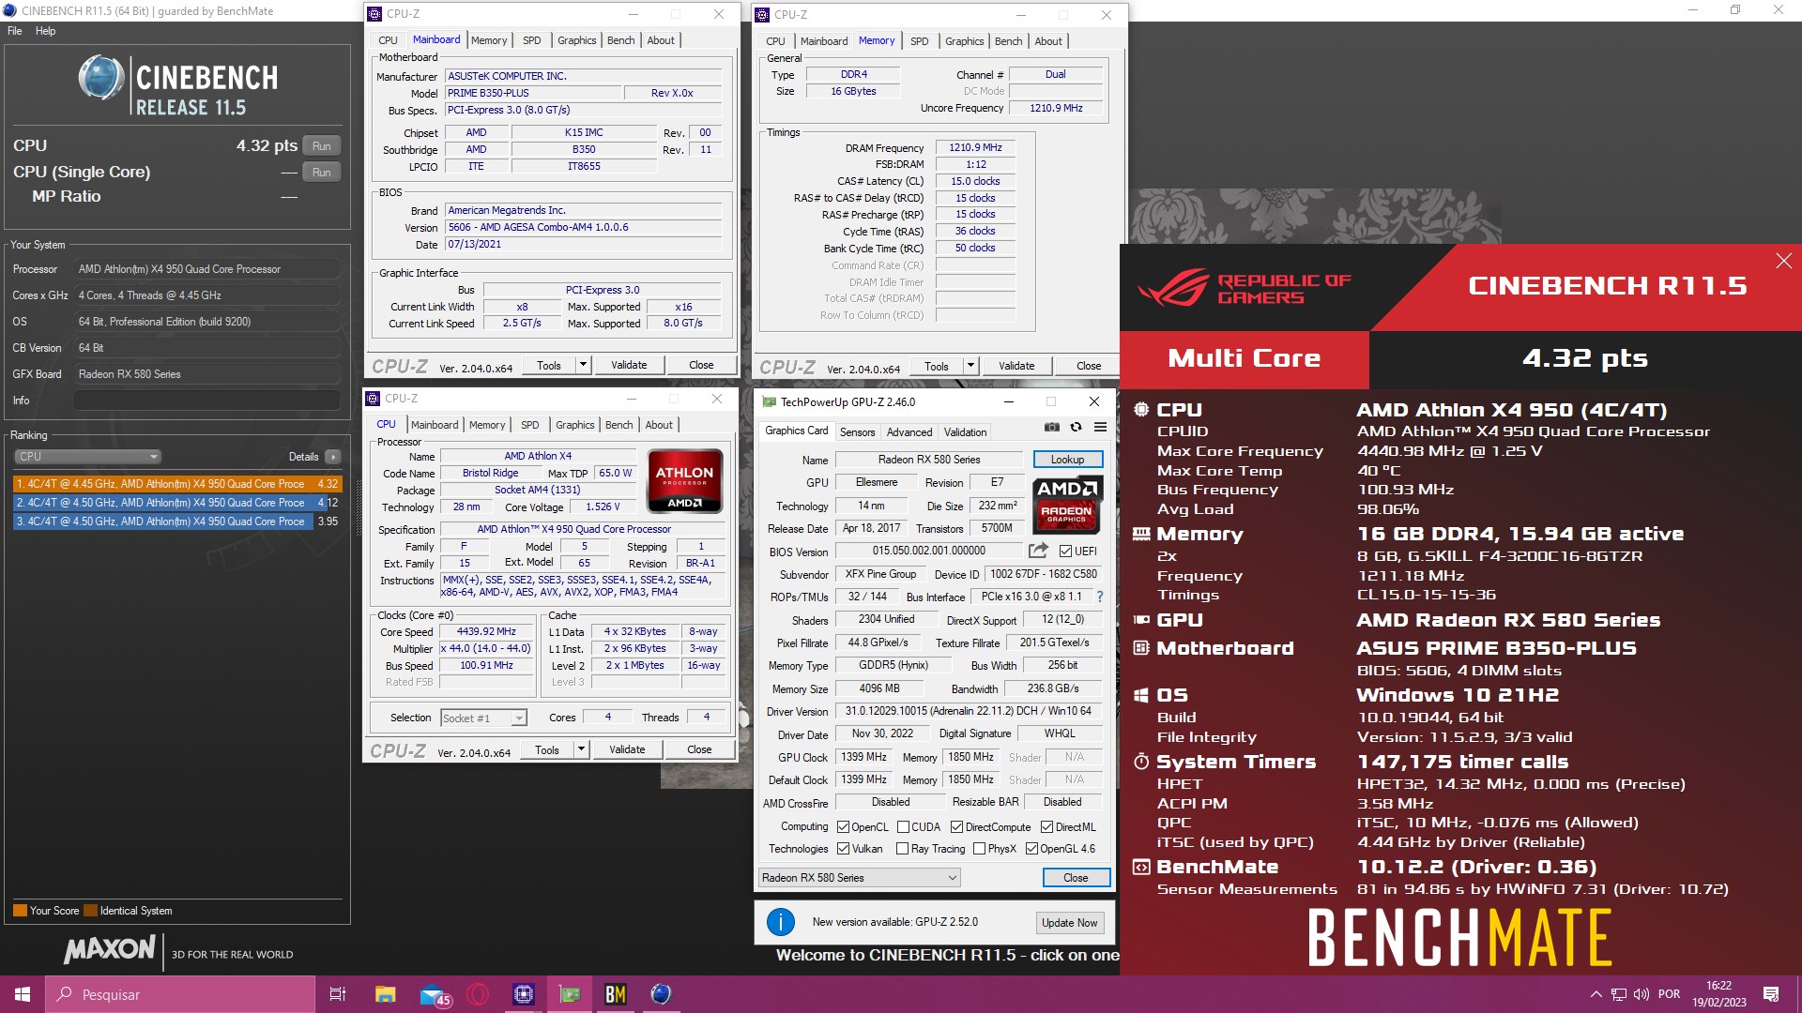The height and width of the screenshot is (1013, 1802).
Task: Click the GPU-Z refresh icon
Action: (1077, 427)
